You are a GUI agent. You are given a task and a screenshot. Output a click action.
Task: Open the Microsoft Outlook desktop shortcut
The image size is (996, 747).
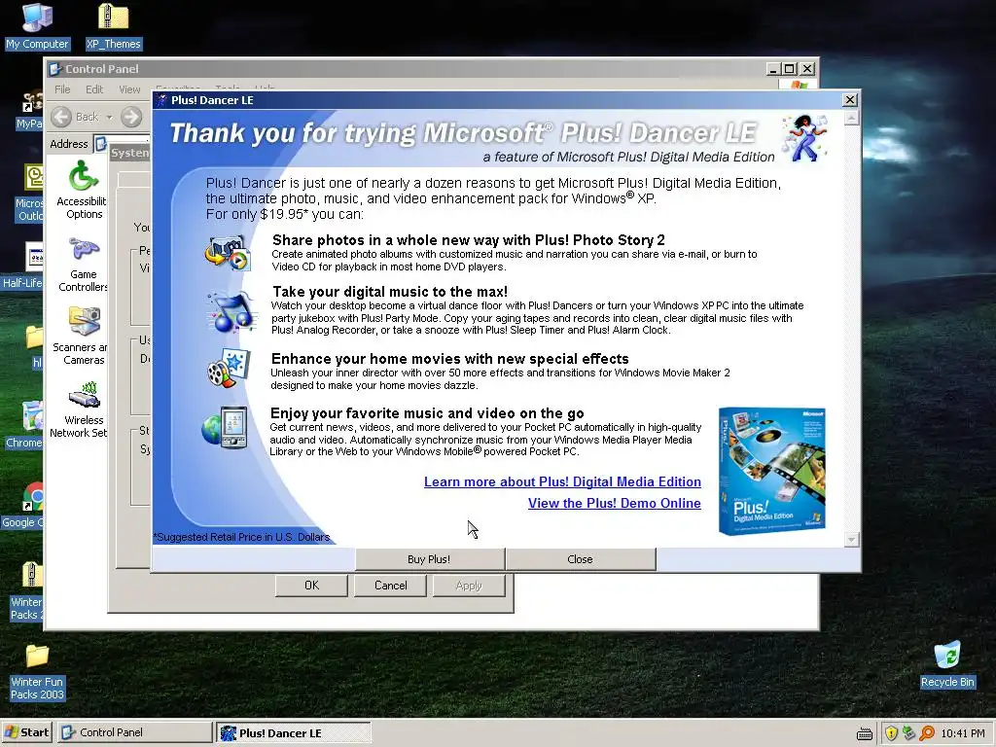click(x=30, y=194)
